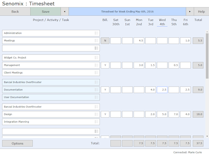
Task: Open list icon in Management field
Action: pyautogui.click(x=96, y=65)
